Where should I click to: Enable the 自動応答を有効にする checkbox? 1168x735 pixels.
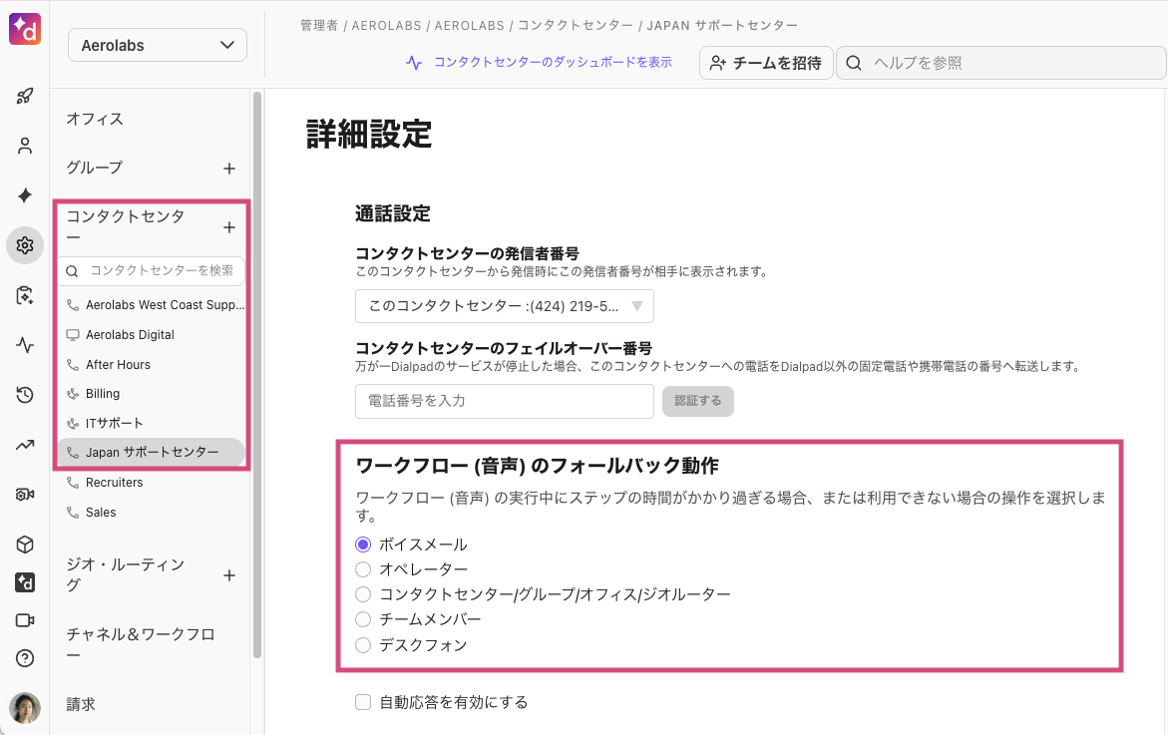tap(363, 702)
